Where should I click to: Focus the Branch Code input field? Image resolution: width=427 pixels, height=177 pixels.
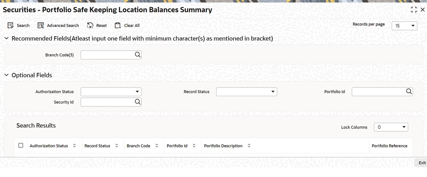(x=107, y=55)
